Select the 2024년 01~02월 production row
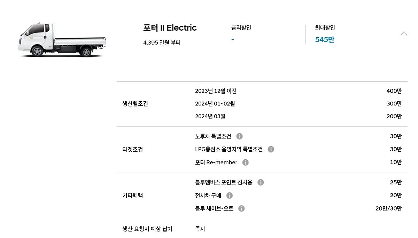 click(x=215, y=104)
